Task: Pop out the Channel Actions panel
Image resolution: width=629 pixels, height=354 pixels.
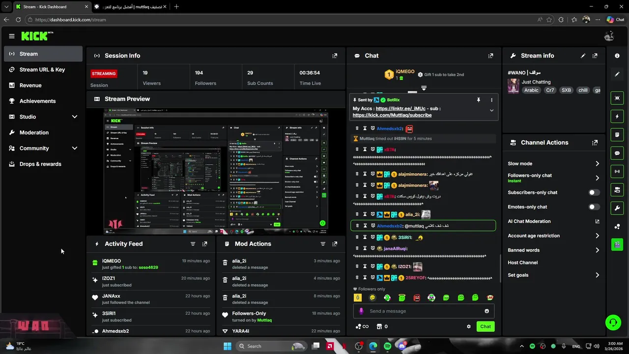Action: point(595,143)
